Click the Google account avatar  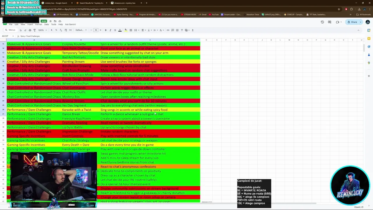[368, 22]
